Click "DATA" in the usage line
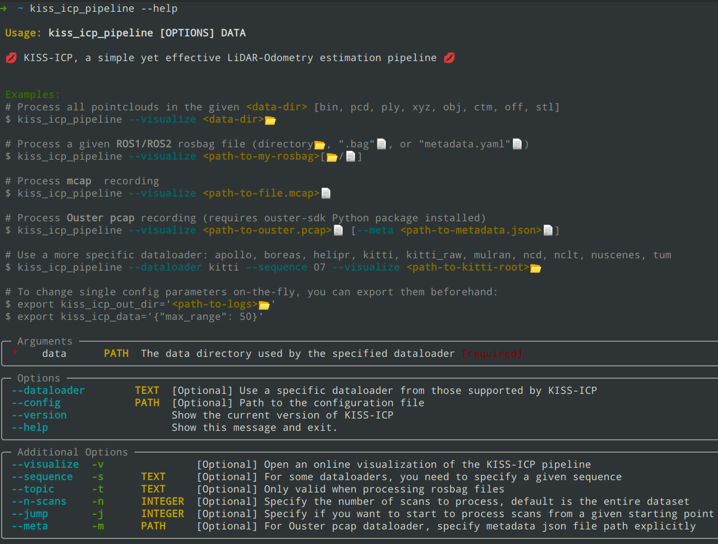This screenshot has width=718, height=544. tap(233, 33)
